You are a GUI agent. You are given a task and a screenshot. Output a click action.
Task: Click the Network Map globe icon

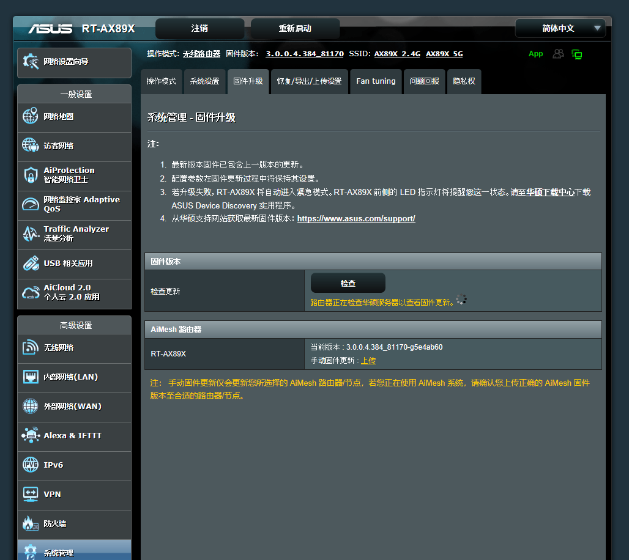pos(31,116)
